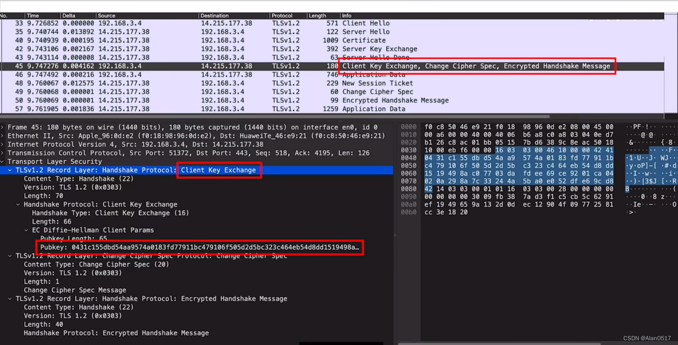This screenshot has width=678, height=345.
Task: Select packet 46 Application Data row
Action: pos(332,75)
